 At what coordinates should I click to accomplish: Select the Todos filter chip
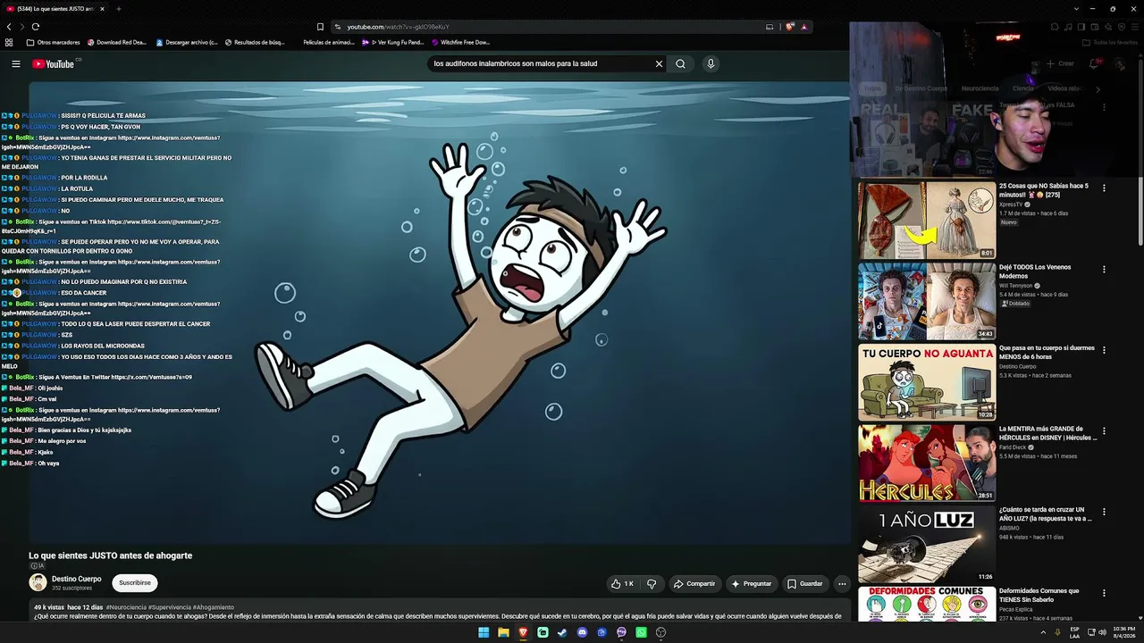point(872,88)
